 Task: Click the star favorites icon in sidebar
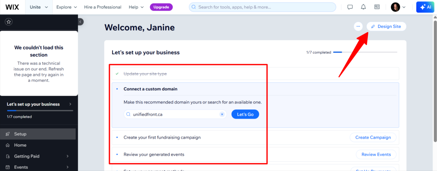[x=9, y=22]
